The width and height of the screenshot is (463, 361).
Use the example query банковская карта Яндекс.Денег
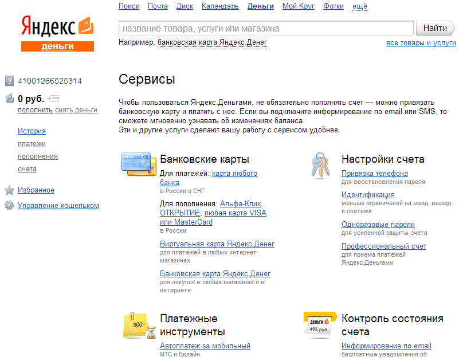tap(213, 42)
